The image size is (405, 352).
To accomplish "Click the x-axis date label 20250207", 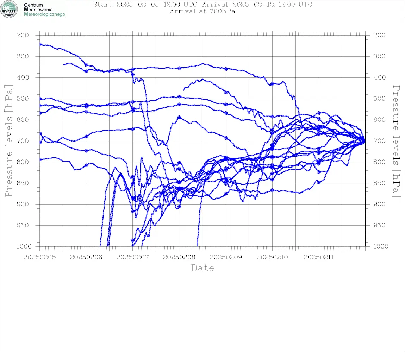I will click(x=132, y=257).
